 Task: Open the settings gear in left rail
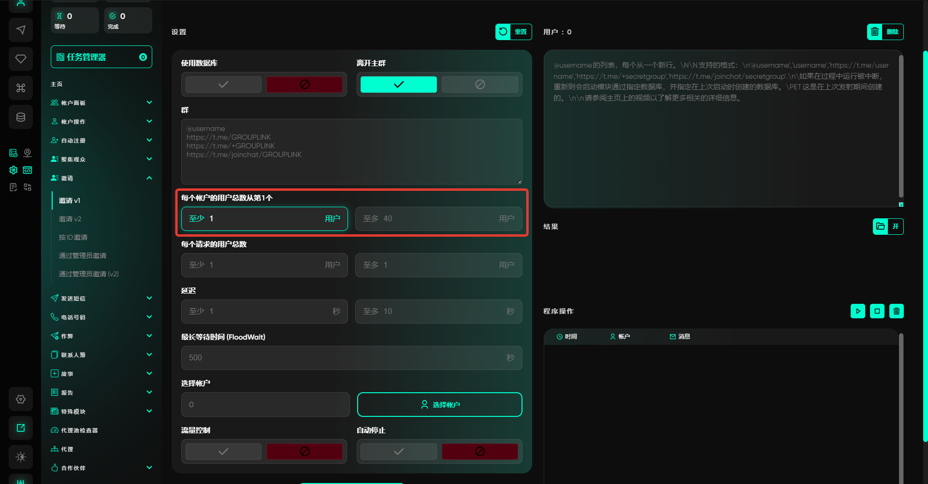click(21, 399)
